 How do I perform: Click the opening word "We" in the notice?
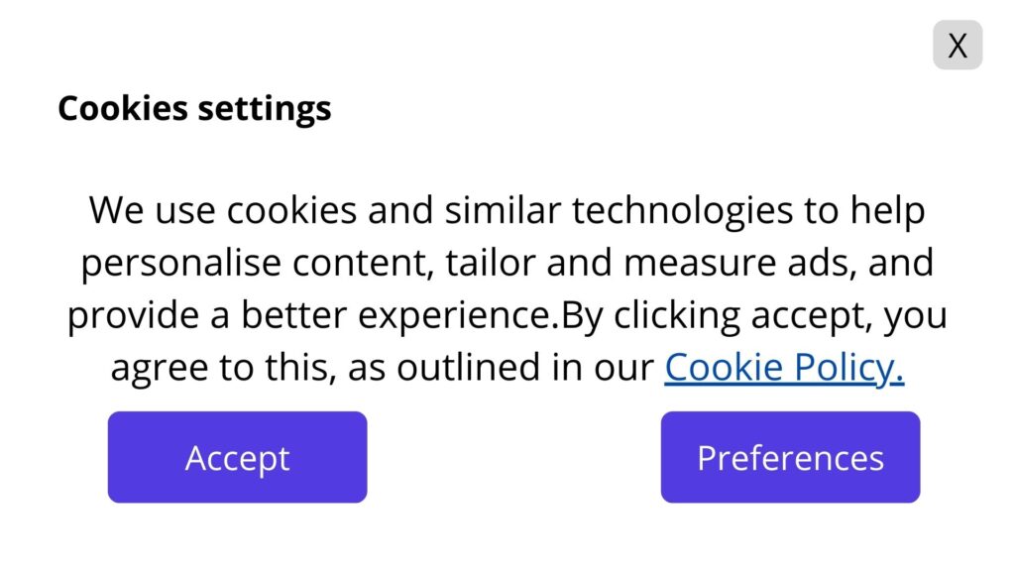(x=115, y=210)
